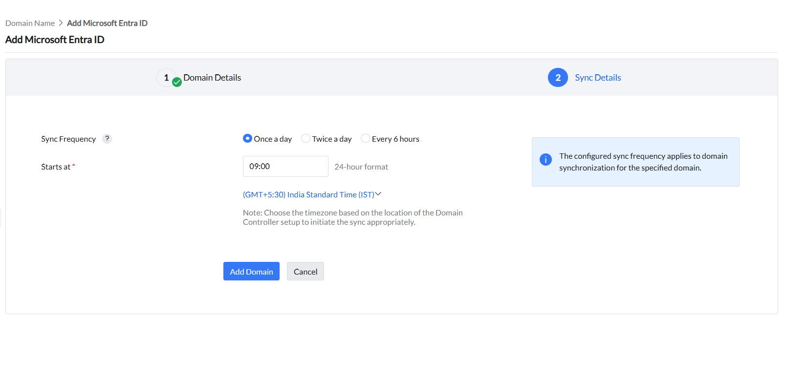Select the Once a day radio button
The image size is (786, 384).
[x=247, y=139]
